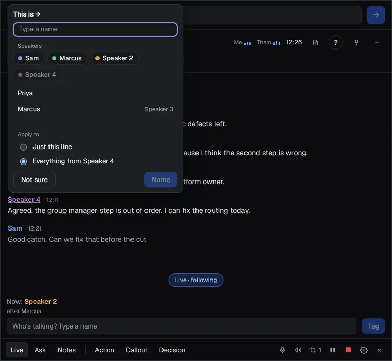Select the 'Just this line' option
Image resolution: width=392 pixels, height=361 pixels.
(46, 147)
